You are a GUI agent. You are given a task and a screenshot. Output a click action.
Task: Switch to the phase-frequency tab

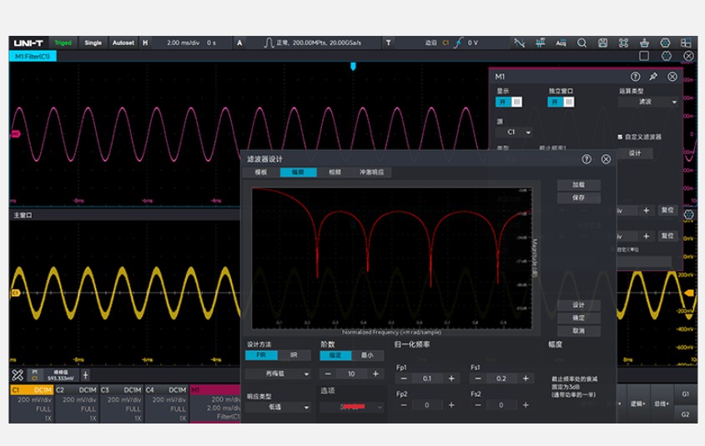(x=334, y=172)
